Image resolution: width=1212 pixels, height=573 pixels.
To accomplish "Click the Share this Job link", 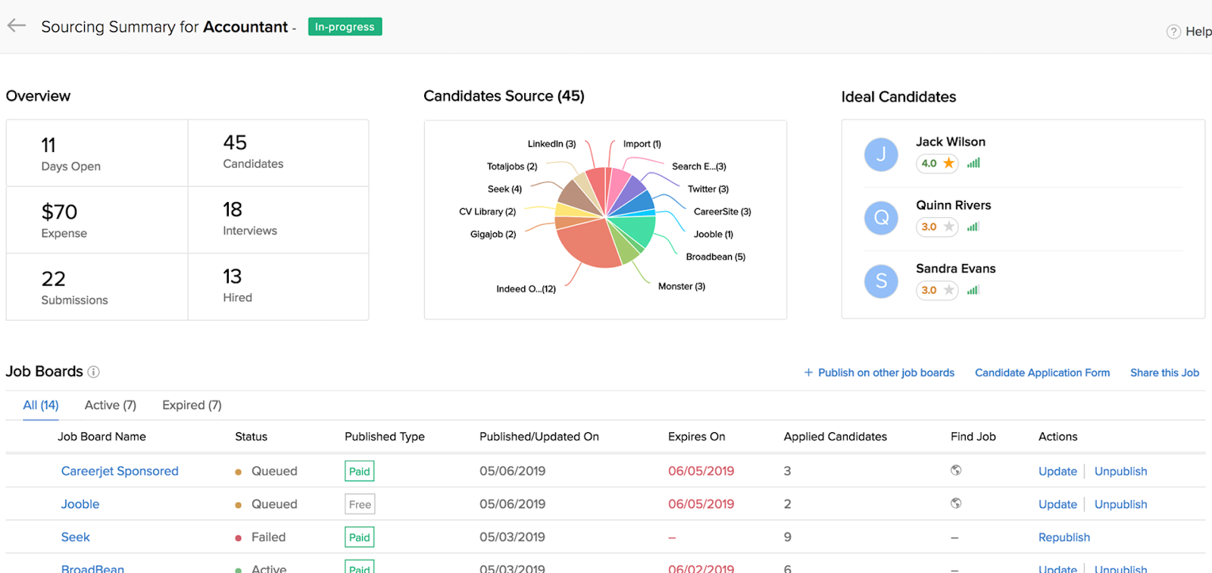I will point(1164,372).
